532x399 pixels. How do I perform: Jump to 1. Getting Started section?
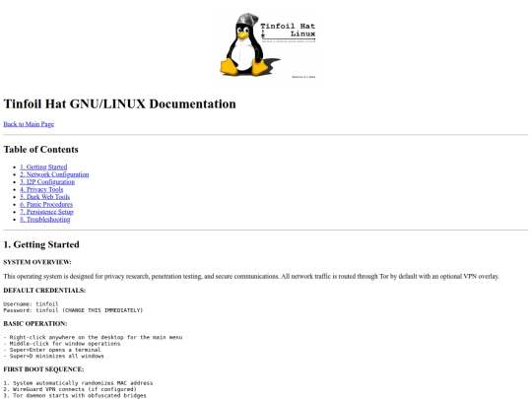point(43,166)
